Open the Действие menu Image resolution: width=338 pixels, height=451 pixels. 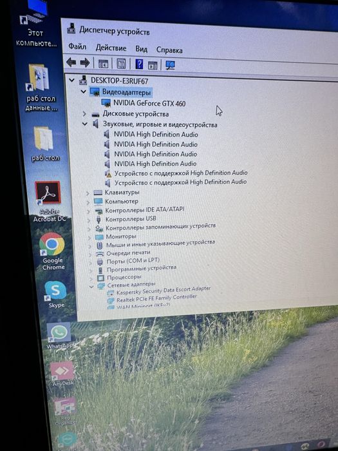click(111, 48)
